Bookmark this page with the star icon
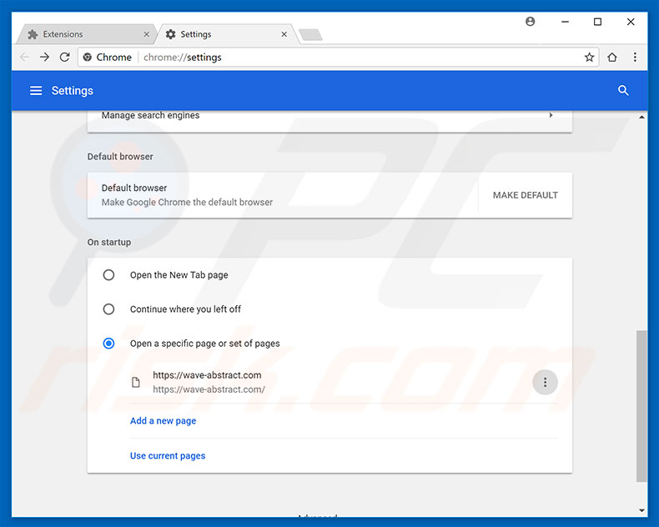659x527 pixels. pos(589,58)
